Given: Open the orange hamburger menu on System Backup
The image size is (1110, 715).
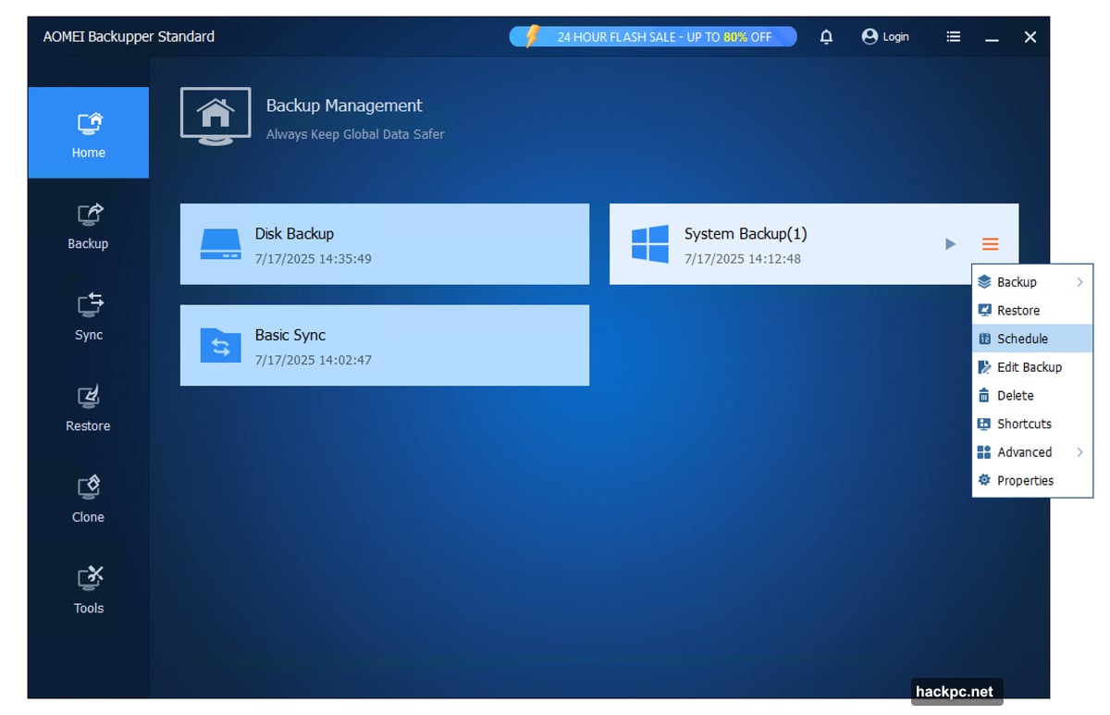Looking at the screenshot, I should click(990, 243).
